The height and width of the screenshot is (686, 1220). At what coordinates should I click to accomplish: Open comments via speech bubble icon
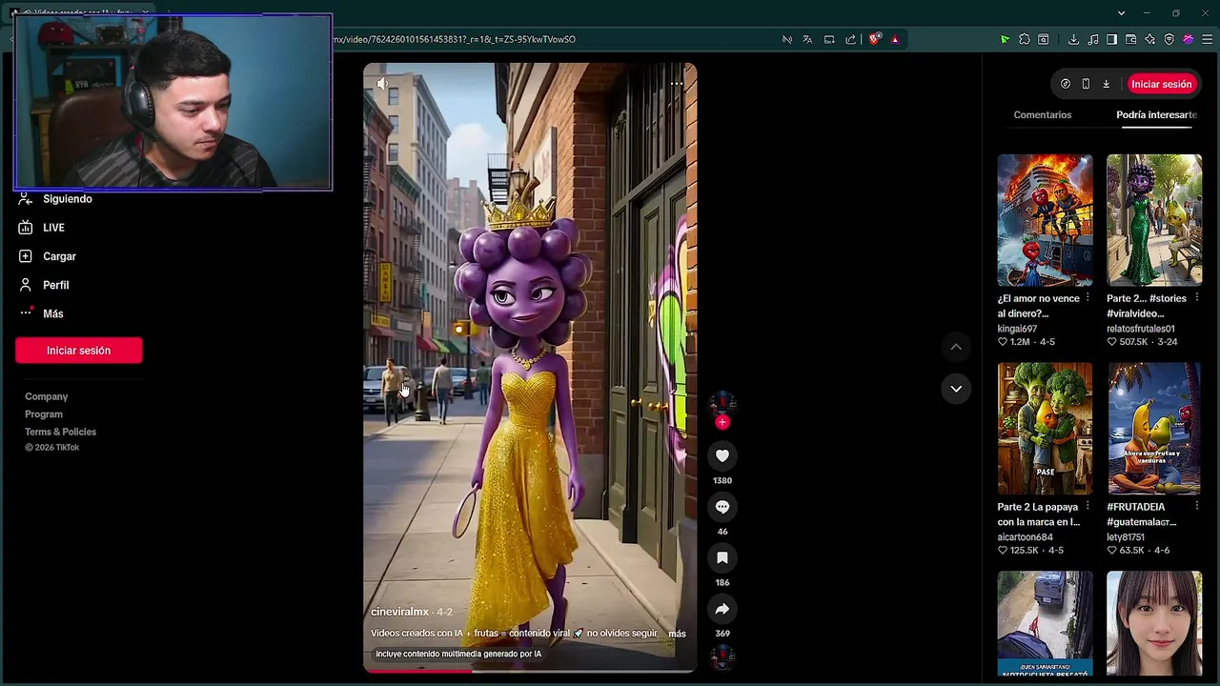[x=722, y=507]
